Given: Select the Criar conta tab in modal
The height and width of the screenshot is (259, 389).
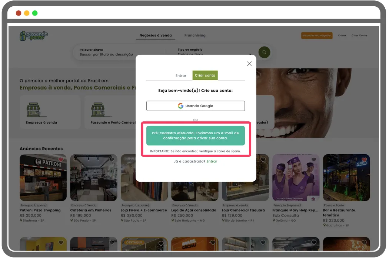Looking at the screenshot, I should pyautogui.click(x=205, y=75).
